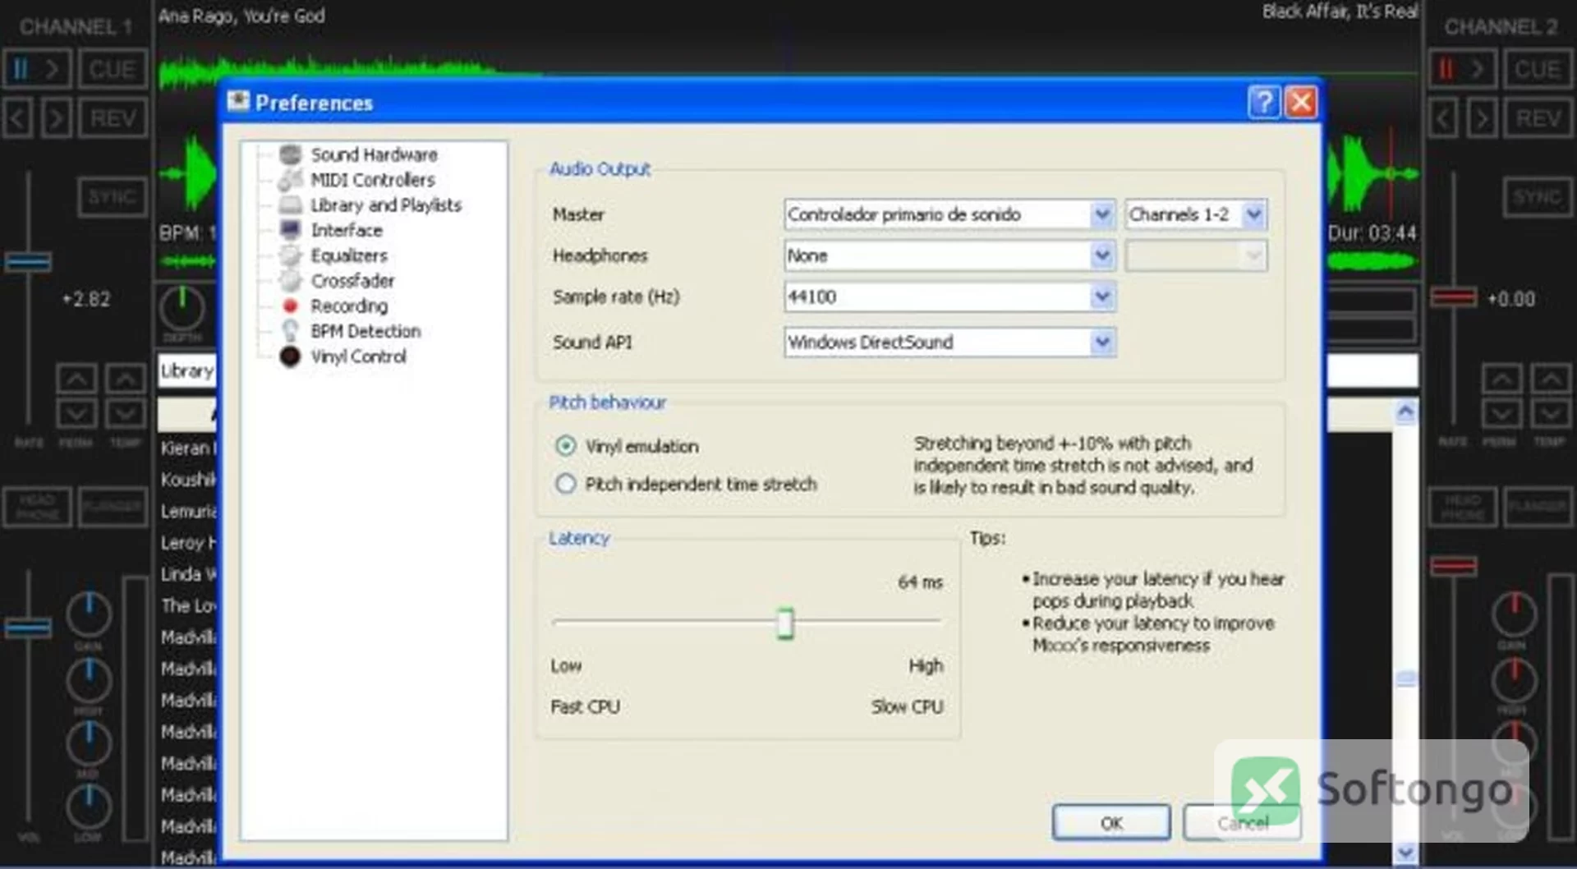This screenshot has width=1577, height=869.
Task: Toggle REV on Channel 2
Action: [x=1538, y=118]
